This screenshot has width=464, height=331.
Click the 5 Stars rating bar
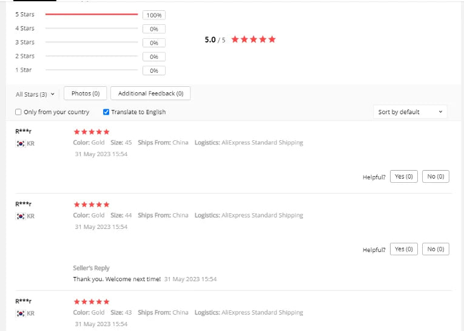(x=92, y=14)
